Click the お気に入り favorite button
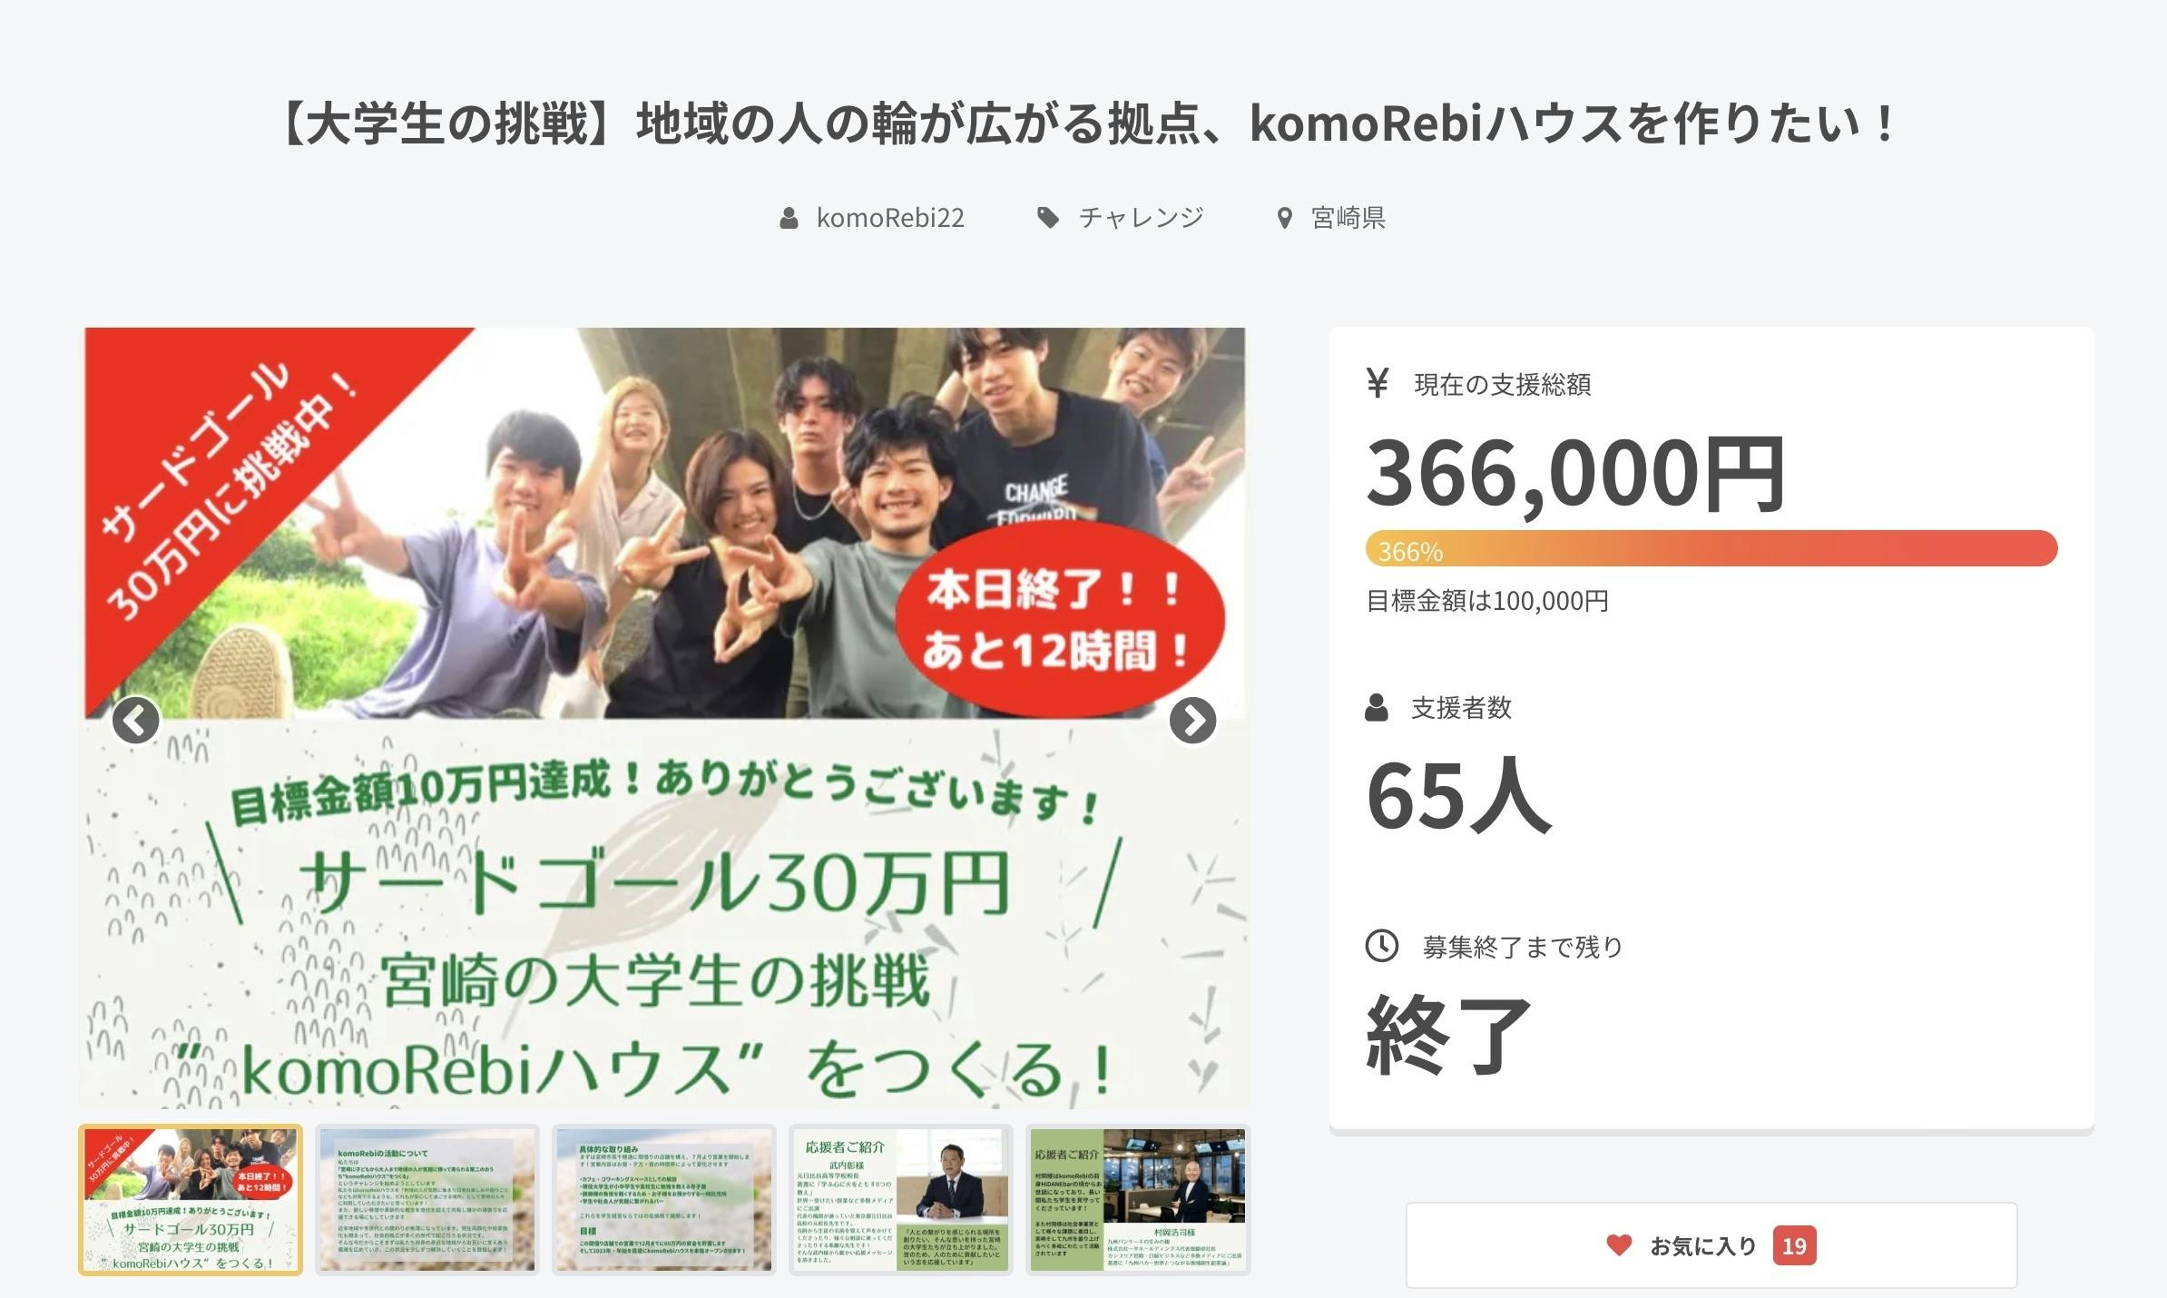The image size is (2167, 1298). point(1711,1245)
